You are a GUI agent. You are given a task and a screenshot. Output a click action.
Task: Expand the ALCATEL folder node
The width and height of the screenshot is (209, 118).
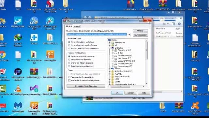(110, 74)
